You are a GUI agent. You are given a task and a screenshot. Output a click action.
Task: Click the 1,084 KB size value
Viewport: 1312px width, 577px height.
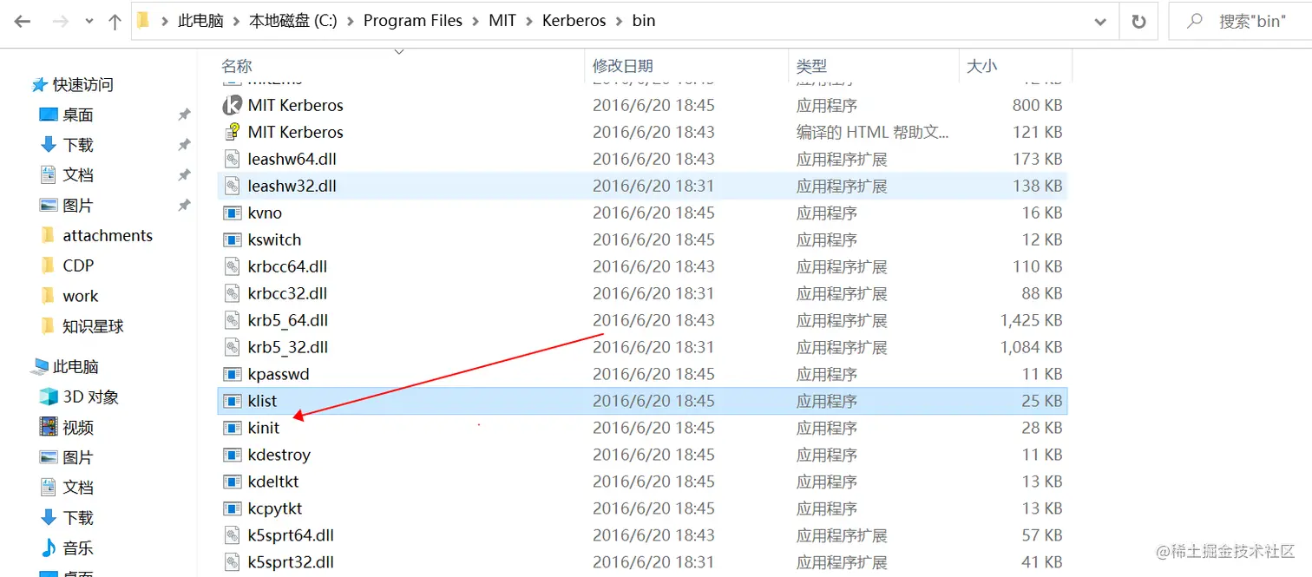(x=1031, y=347)
